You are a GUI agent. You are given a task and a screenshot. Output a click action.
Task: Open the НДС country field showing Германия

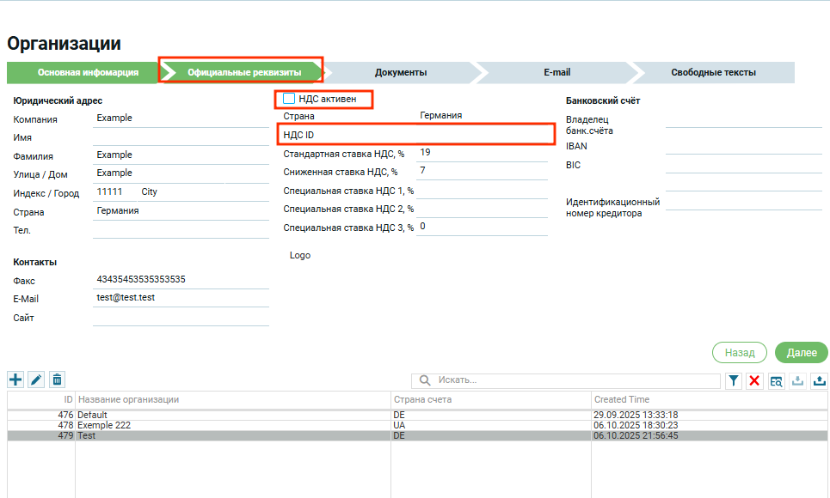(482, 116)
